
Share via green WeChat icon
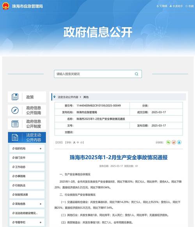(x=168, y=142)
